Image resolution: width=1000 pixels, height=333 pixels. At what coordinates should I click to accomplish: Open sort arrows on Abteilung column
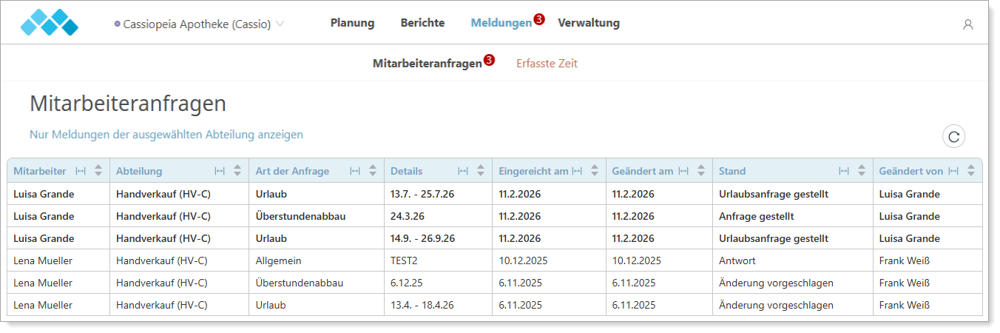click(237, 171)
